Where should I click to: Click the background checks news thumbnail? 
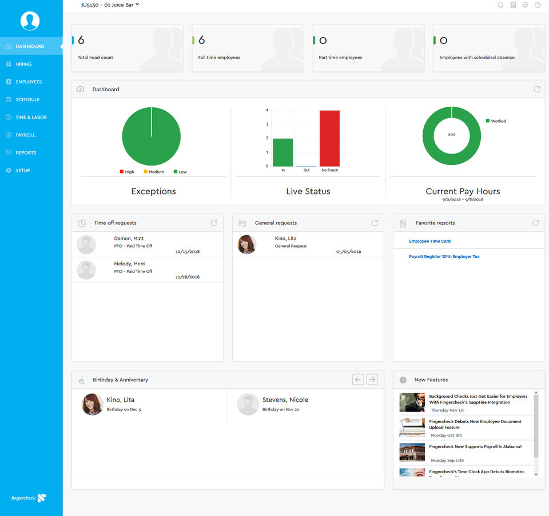[x=412, y=402]
